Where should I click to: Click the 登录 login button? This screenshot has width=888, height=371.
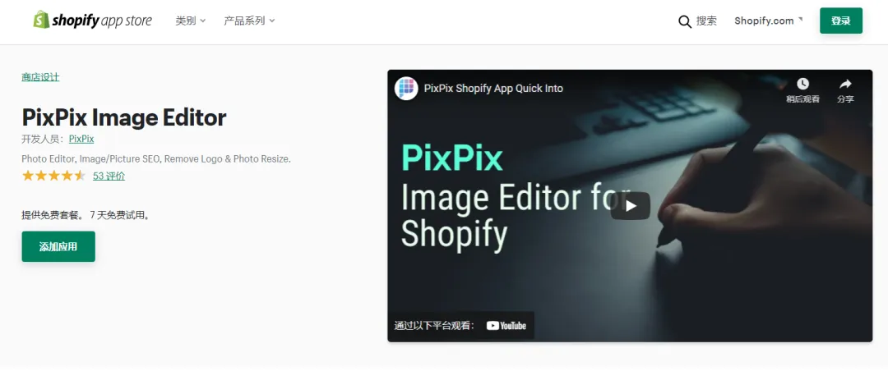coord(841,21)
